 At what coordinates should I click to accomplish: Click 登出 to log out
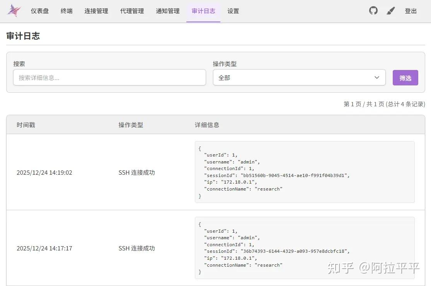(x=411, y=11)
